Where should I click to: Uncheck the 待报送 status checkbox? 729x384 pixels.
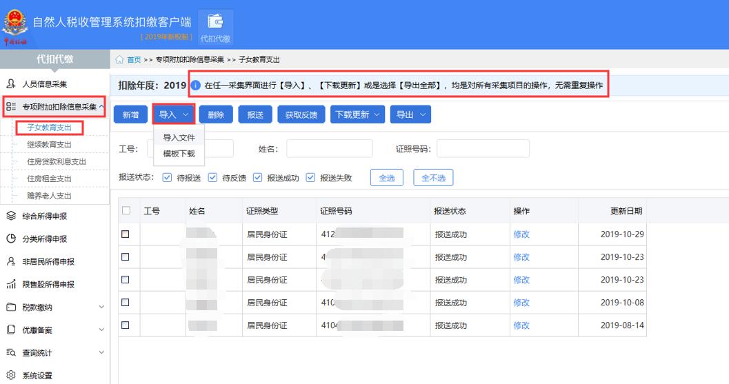(x=167, y=178)
